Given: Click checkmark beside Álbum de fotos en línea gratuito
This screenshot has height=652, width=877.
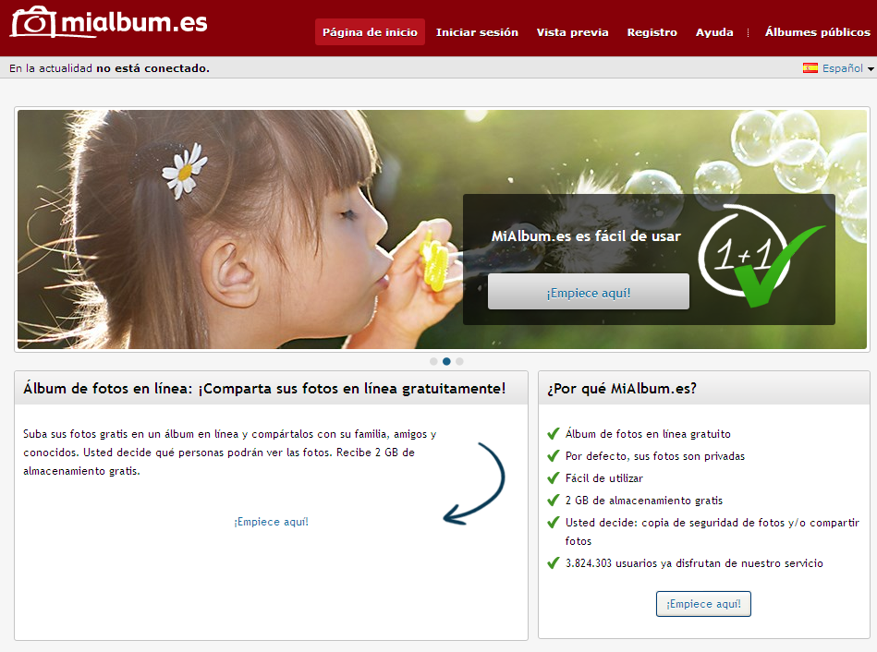Looking at the screenshot, I should coord(554,434).
